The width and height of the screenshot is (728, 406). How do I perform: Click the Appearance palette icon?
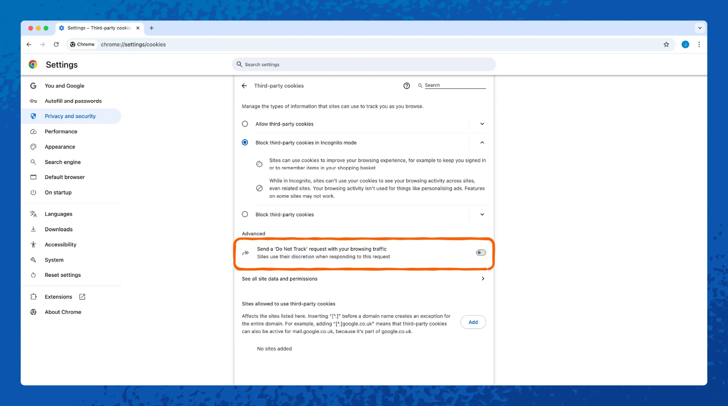(x=33, y=147)
